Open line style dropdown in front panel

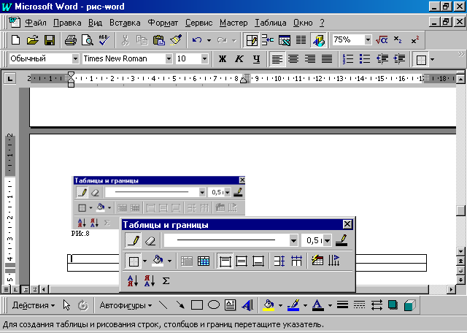293,240
